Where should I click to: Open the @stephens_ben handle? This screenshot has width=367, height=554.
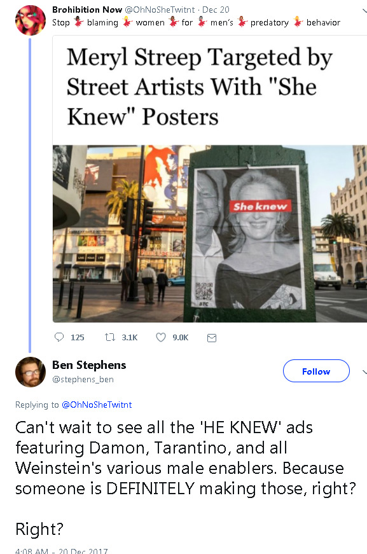(83, 380)
